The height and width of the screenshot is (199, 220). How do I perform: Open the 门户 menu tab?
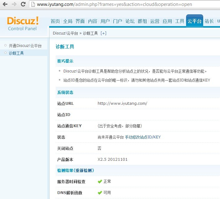click(117, 21)
